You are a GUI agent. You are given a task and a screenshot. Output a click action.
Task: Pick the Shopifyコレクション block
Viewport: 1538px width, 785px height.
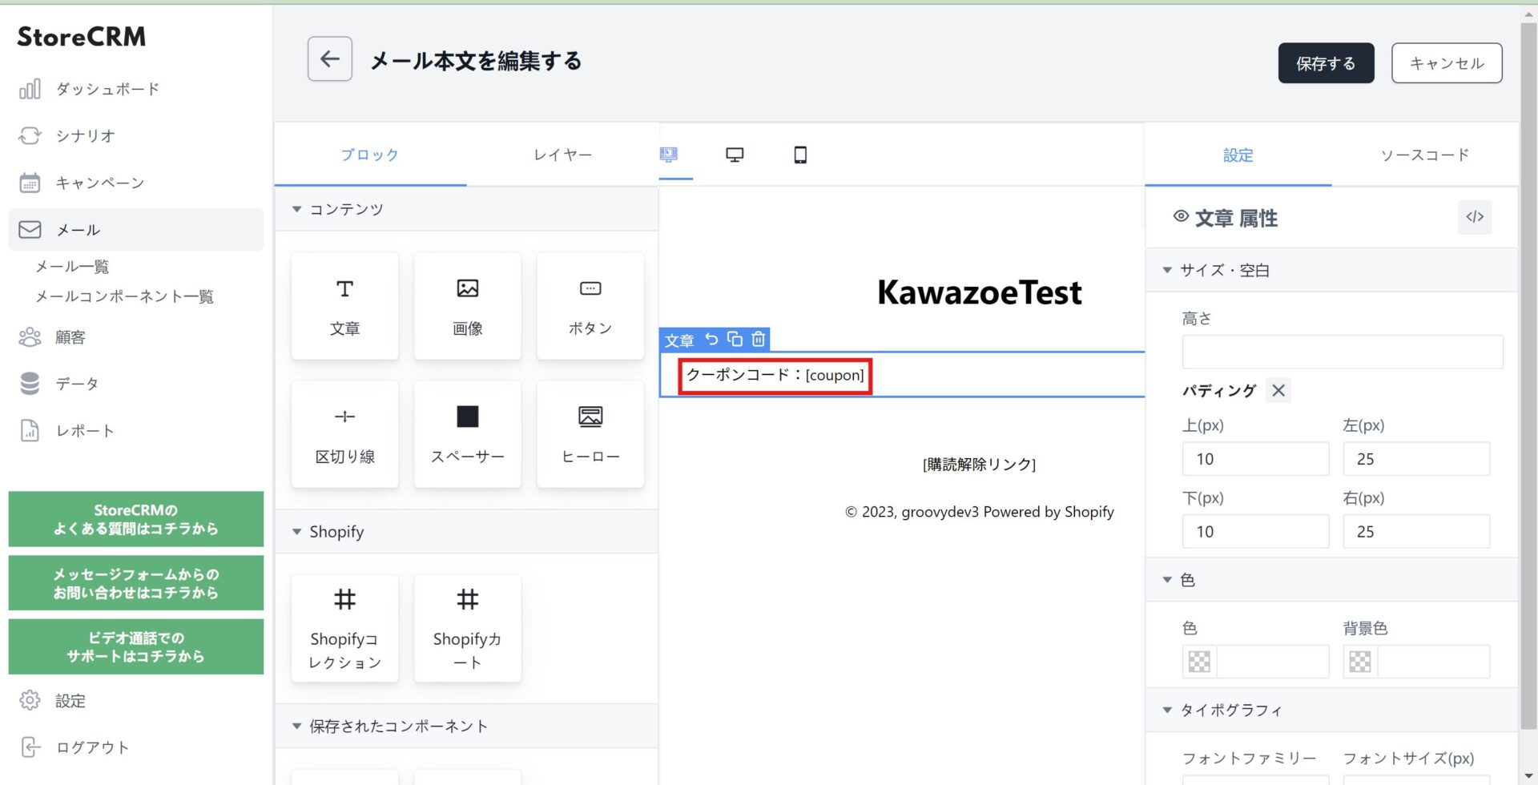coord(344,629)
